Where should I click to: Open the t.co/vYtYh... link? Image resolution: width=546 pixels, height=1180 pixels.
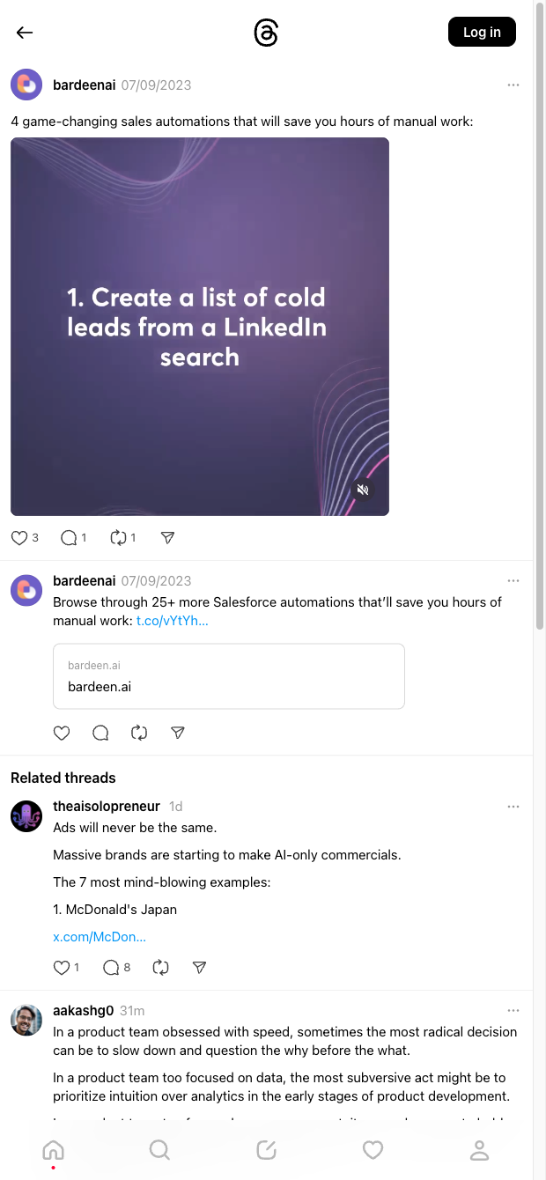[173, 621]
